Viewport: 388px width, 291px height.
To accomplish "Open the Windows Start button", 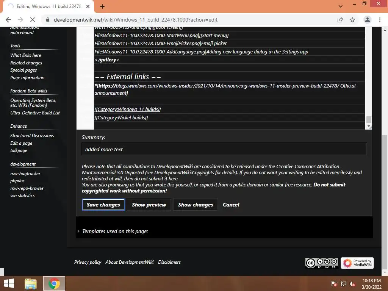I will pyautogui.click(x=9, y=283).
